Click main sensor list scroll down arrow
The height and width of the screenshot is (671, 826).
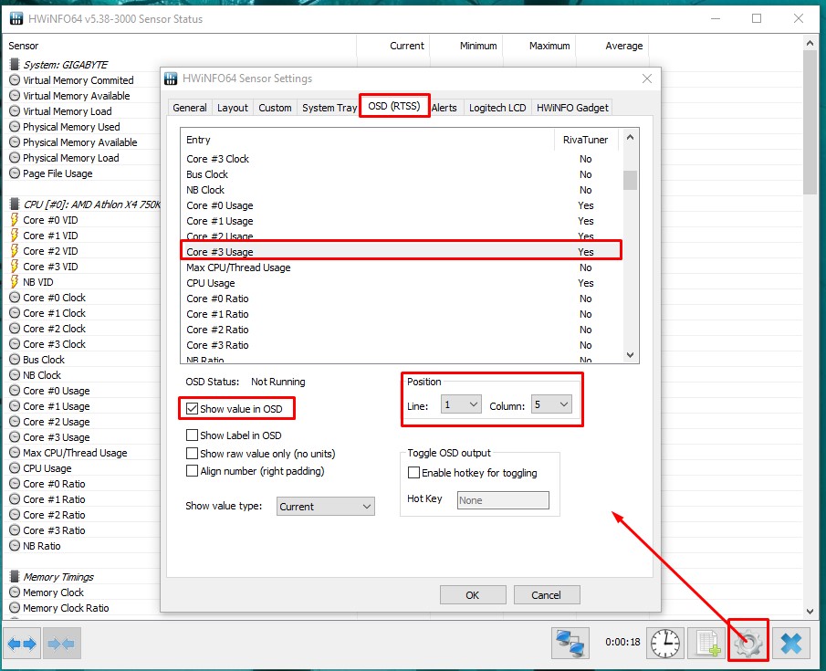pos(810,611)
